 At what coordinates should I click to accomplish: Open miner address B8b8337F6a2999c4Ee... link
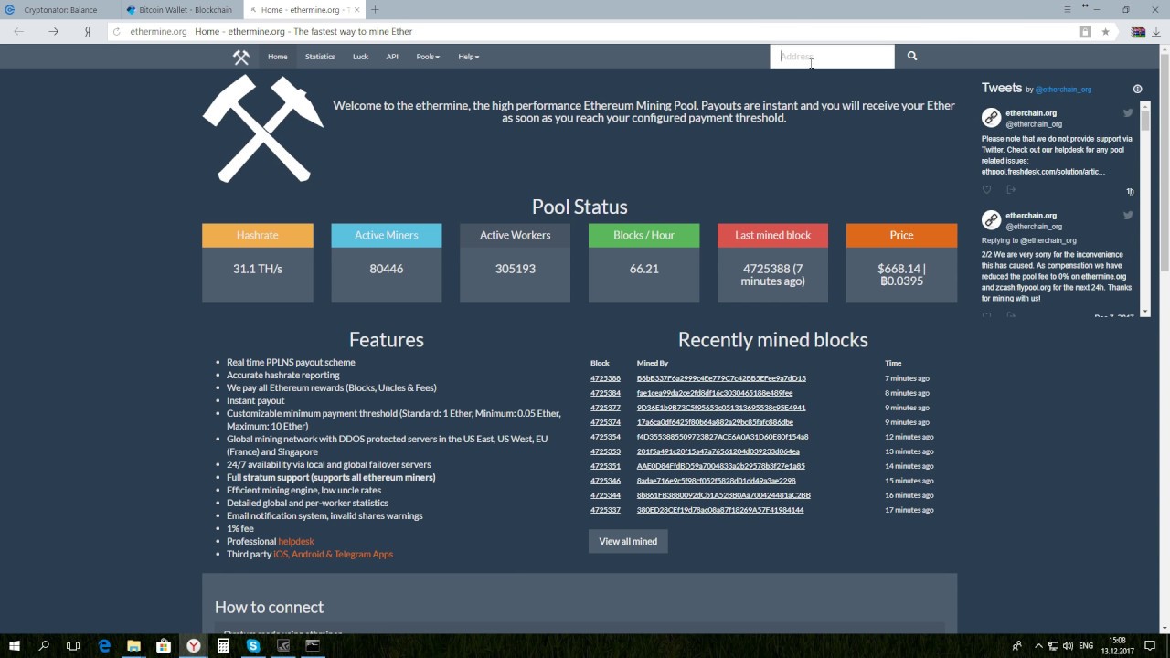[721, 378]
